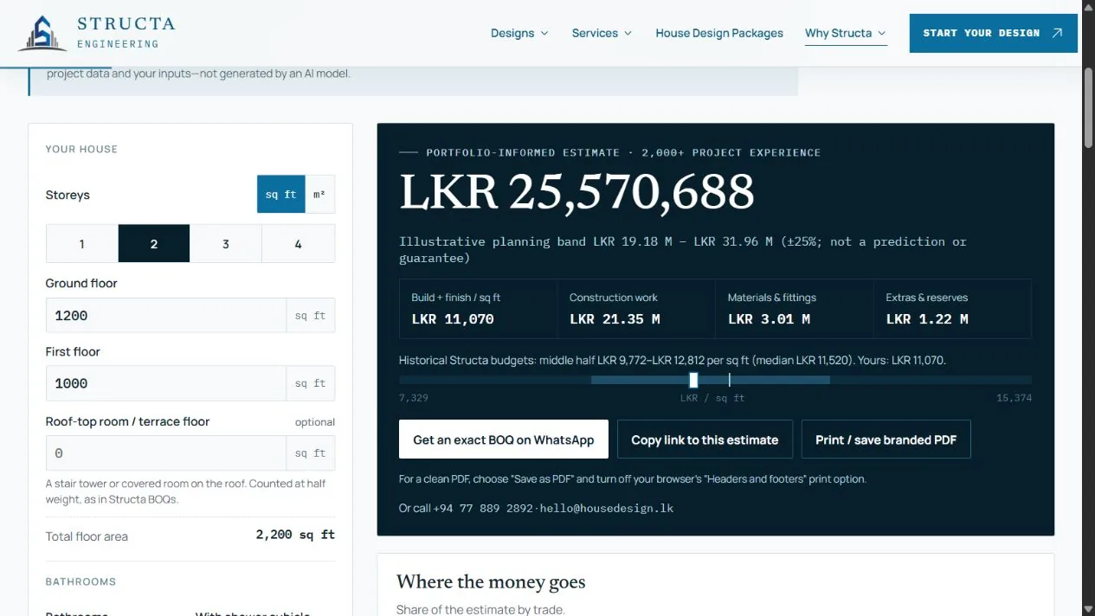The width and height of the screenshot is (1095, 616).
Task: Click the Extras & reserves LKR 1.22 M value
Action: [x=927, y=319]
